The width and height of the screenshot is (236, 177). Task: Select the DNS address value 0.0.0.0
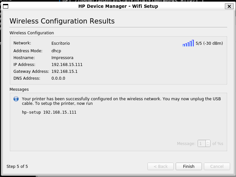(58, 78)
